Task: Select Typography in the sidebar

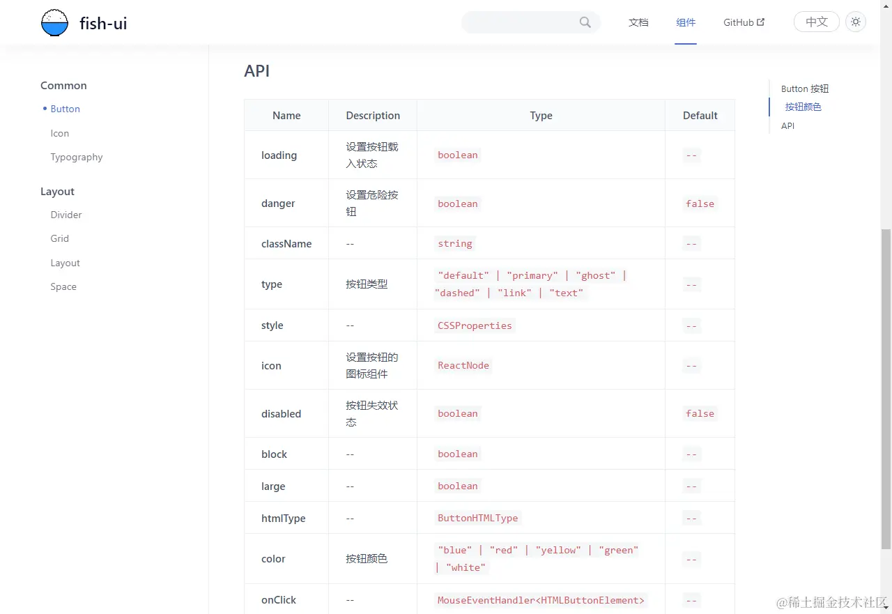Action: click(77, 157)
